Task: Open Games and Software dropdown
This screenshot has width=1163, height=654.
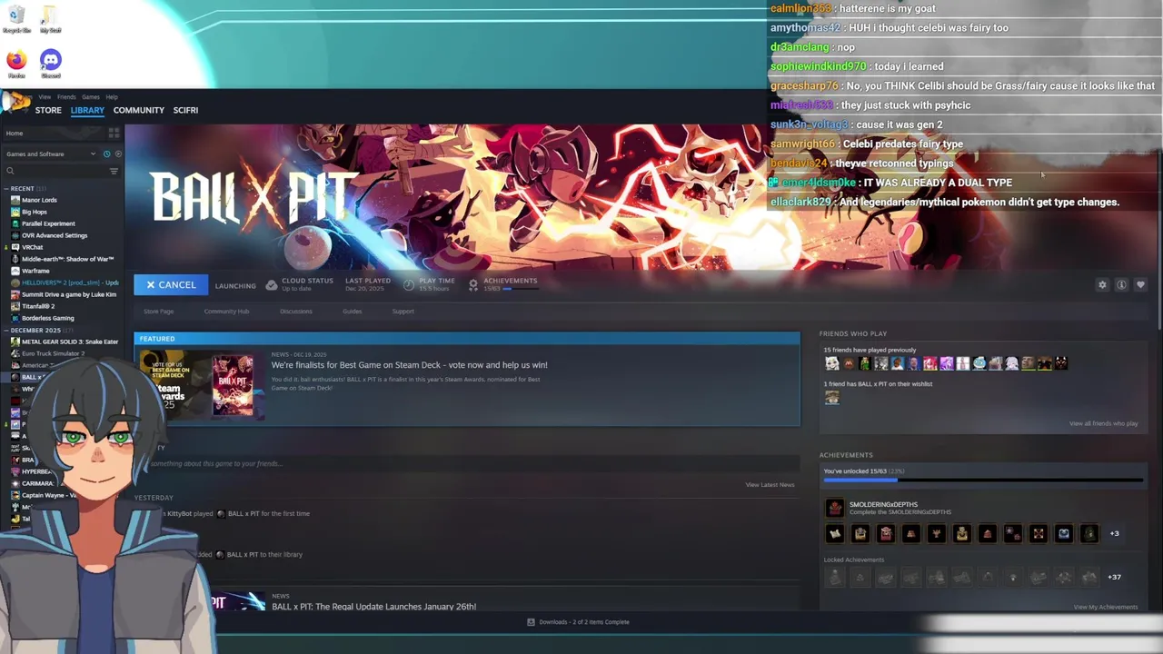Action: (51, 154)
